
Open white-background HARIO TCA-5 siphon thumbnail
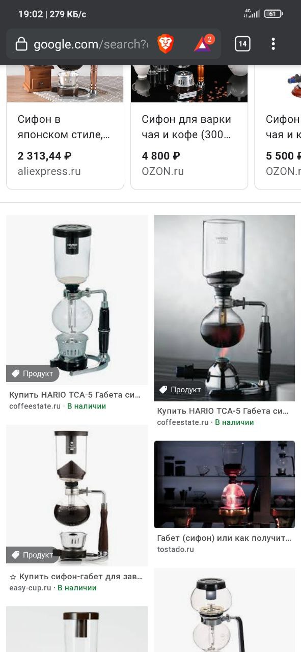coord(77,300)
